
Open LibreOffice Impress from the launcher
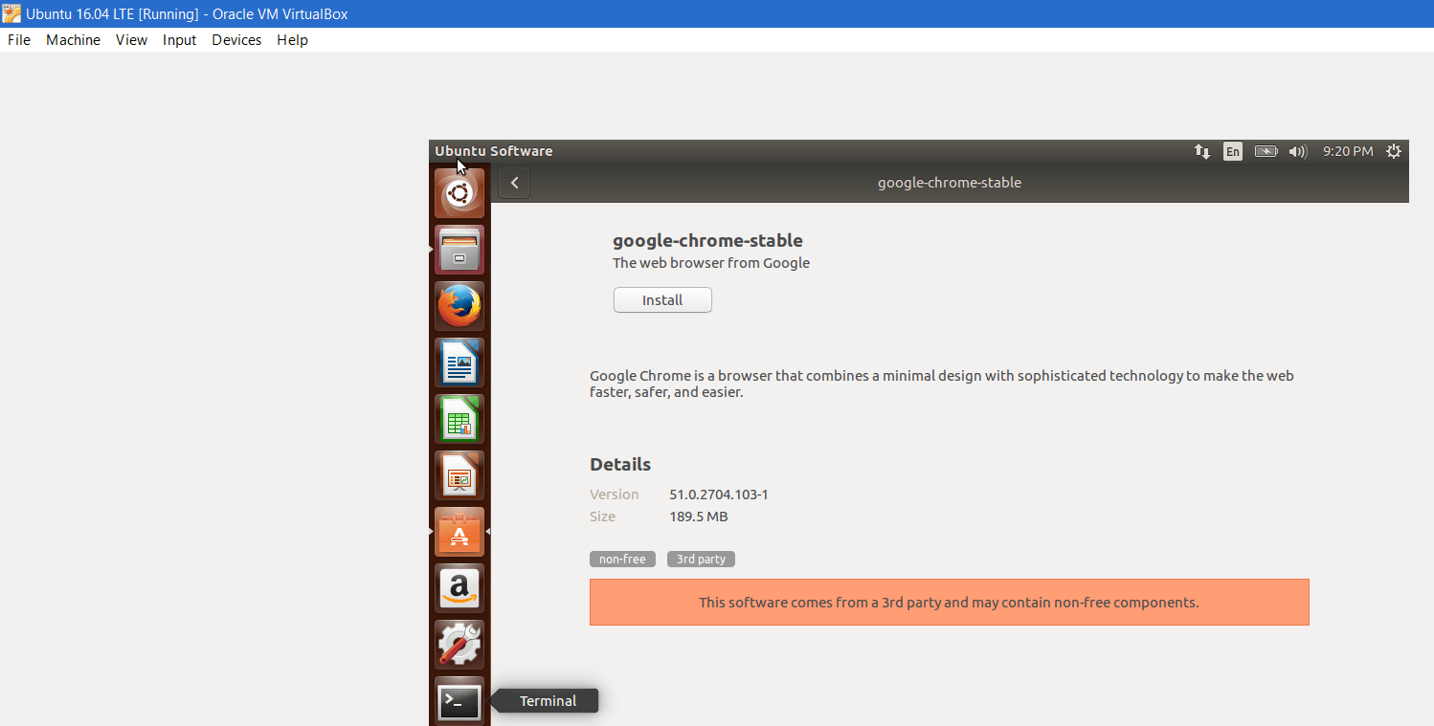(x=459, y=475)
